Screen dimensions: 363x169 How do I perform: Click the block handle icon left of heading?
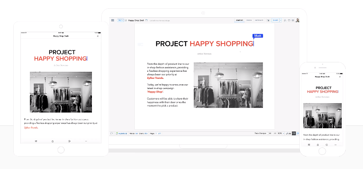point(140,44)
